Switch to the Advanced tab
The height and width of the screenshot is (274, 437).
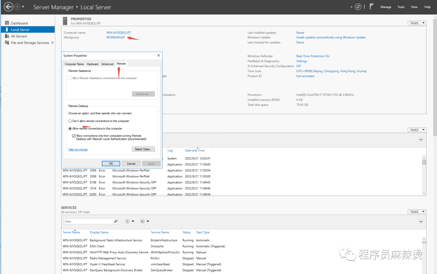107,64
